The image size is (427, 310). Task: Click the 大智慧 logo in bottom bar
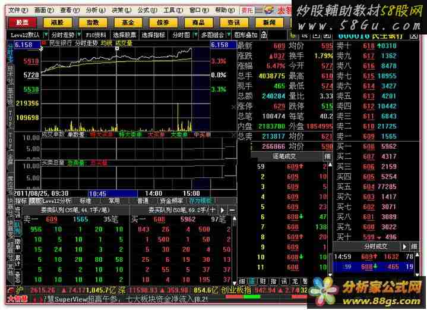(x=17, y=299)
